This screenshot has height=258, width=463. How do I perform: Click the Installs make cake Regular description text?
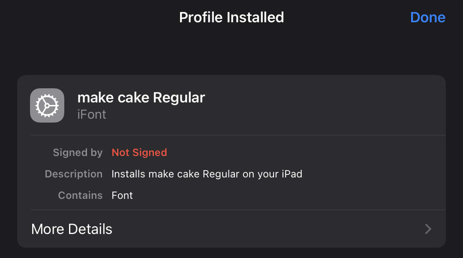pyautogui.click(x=207, y=174)
